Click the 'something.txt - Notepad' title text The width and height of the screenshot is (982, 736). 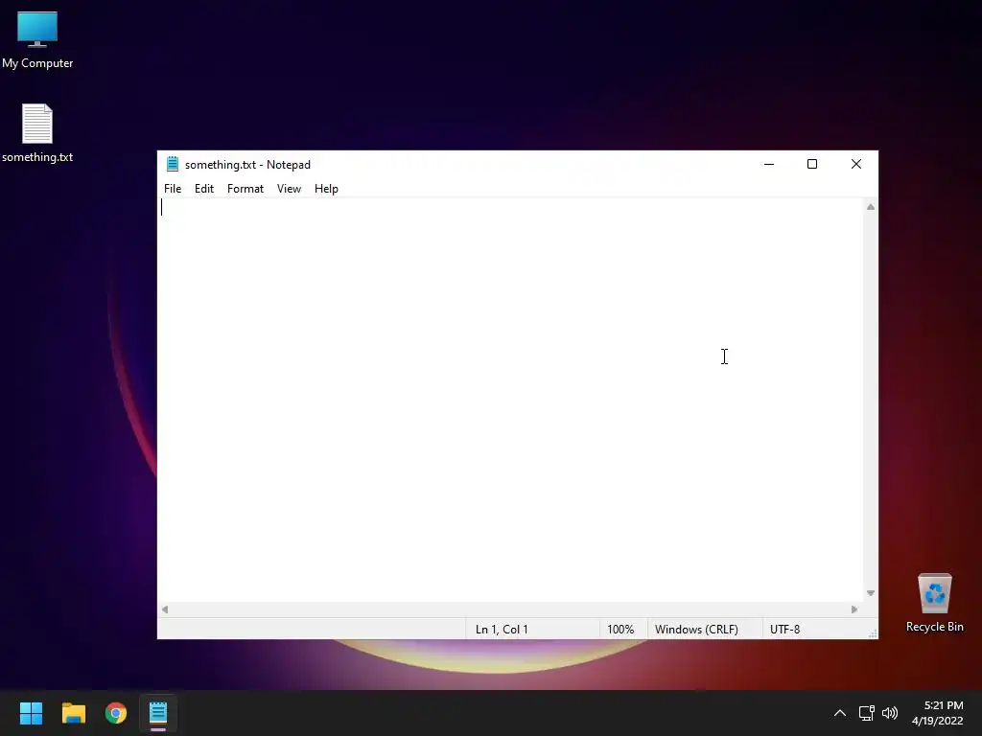click(x=248, y=165)
